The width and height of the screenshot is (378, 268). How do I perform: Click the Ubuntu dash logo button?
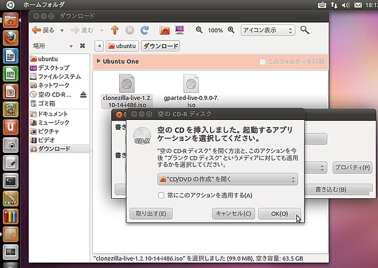pos(10,4)
